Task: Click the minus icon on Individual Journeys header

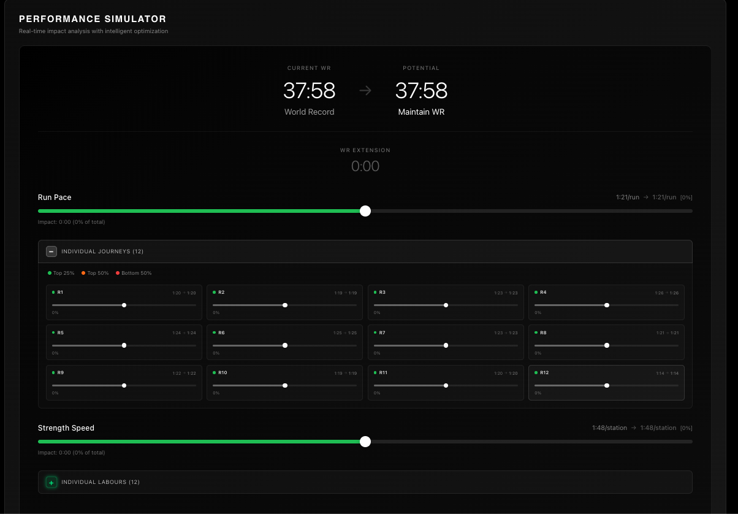Action: (51, 251)
